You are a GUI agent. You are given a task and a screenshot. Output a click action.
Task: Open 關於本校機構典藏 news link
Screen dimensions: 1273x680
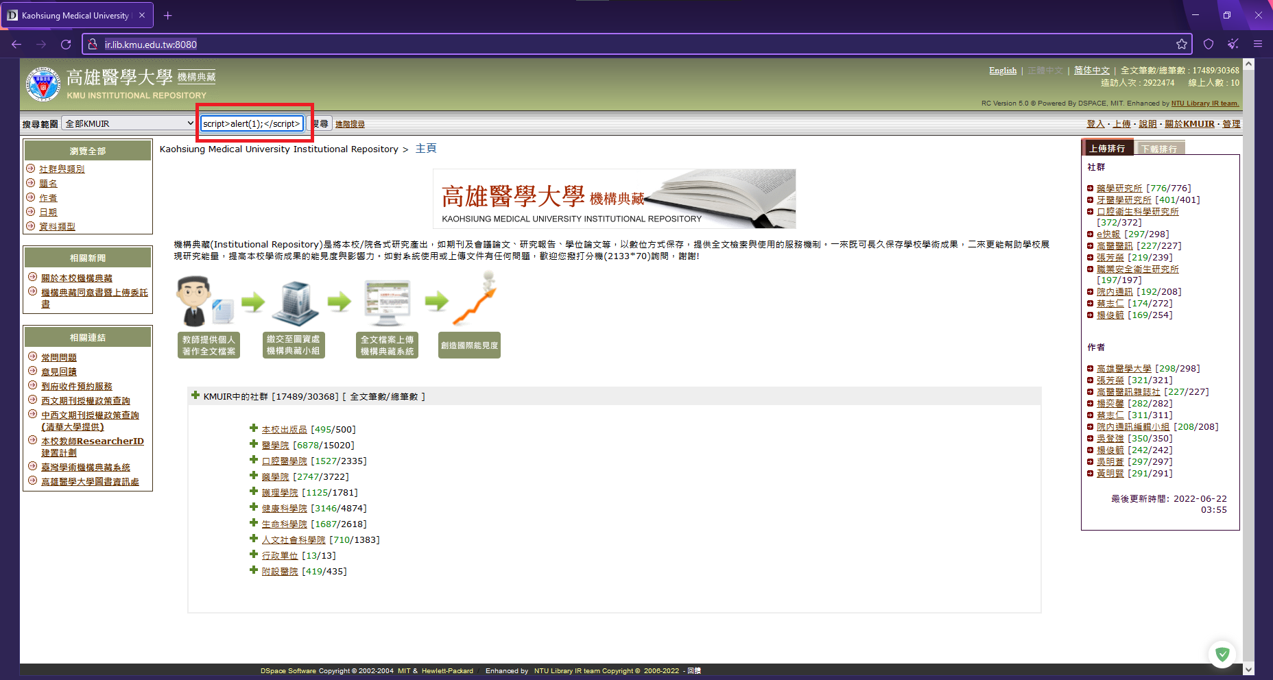77,278
